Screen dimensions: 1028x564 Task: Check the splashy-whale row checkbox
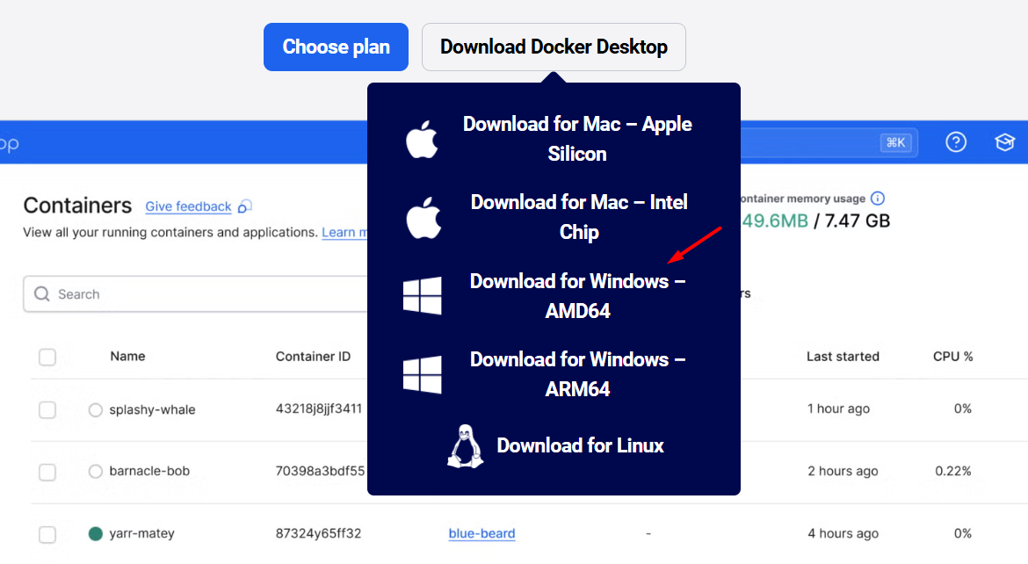[47, 410]
